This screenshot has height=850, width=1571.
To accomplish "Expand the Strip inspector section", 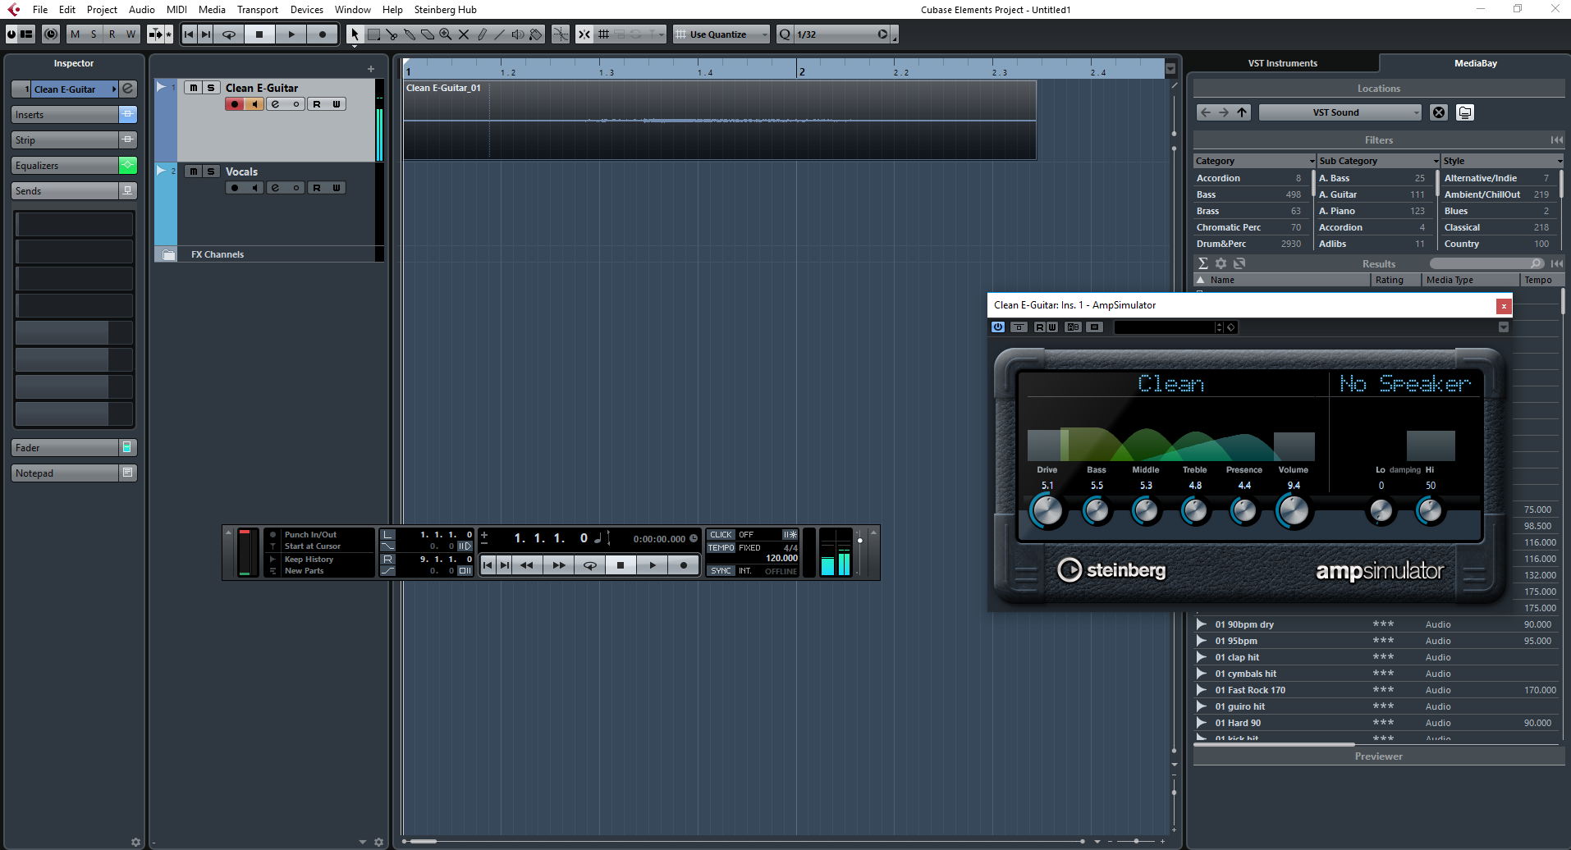I will [65, 140].
